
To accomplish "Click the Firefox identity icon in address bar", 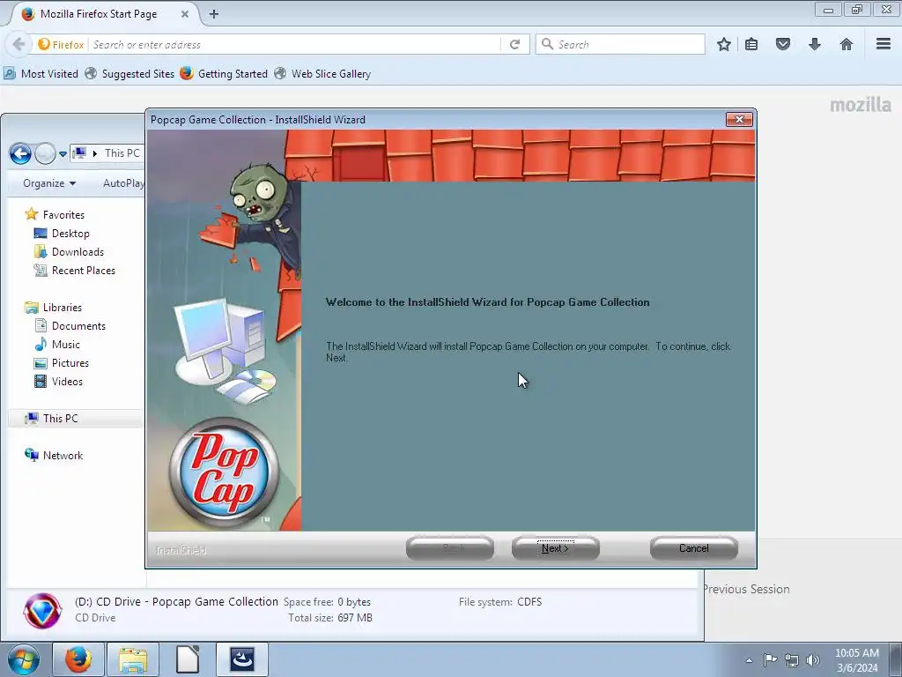I will pyautogui.click(x=61, y=44).
